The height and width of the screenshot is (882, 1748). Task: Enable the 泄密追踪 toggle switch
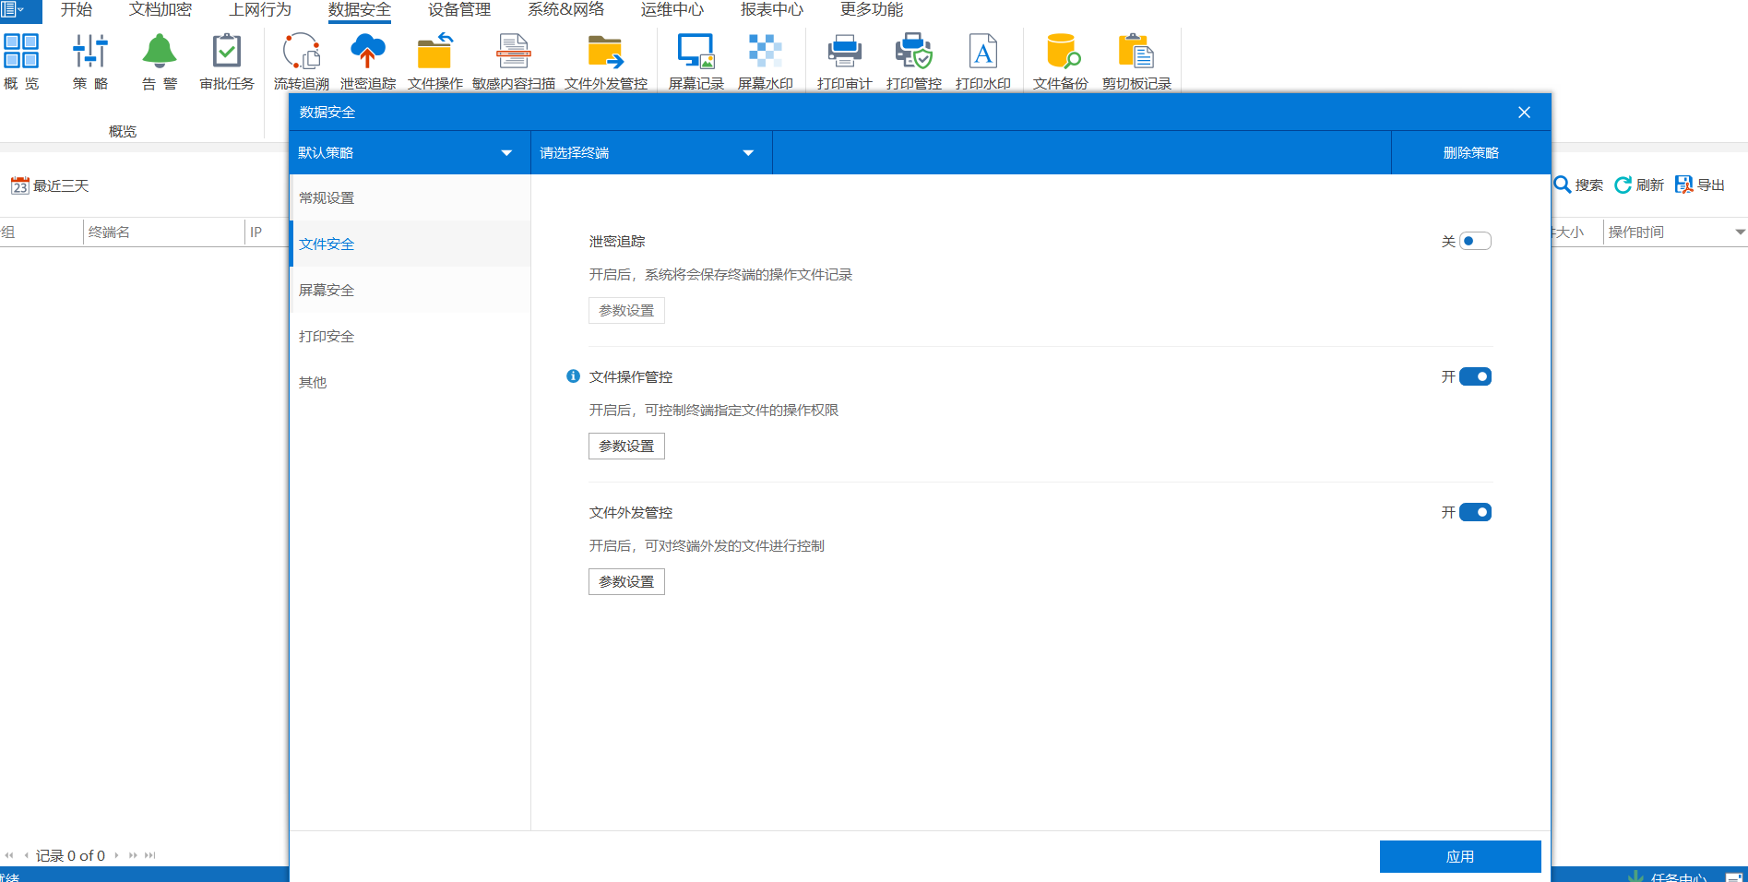click(1474, 242)
